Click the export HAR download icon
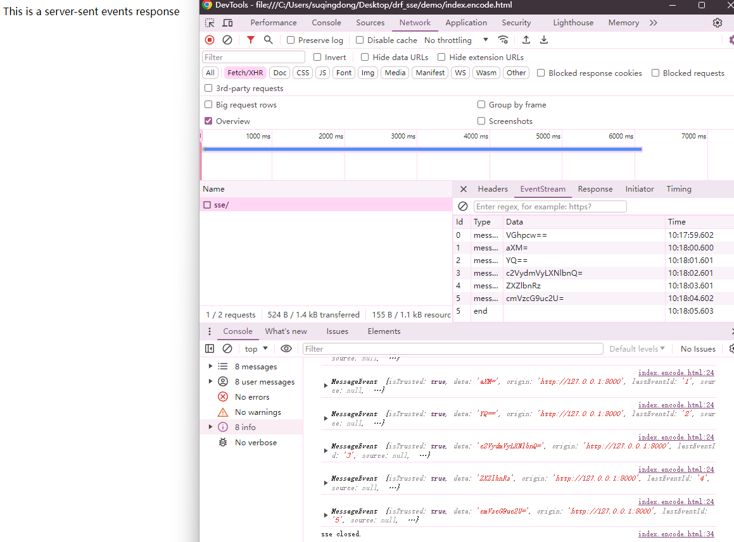Viewport: 734px width, 542px height. pyautogui.click(x=544, y=40)
